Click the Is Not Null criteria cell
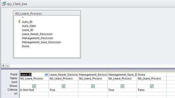This screenshot has height=98, width=175. (x=34, y=90)
